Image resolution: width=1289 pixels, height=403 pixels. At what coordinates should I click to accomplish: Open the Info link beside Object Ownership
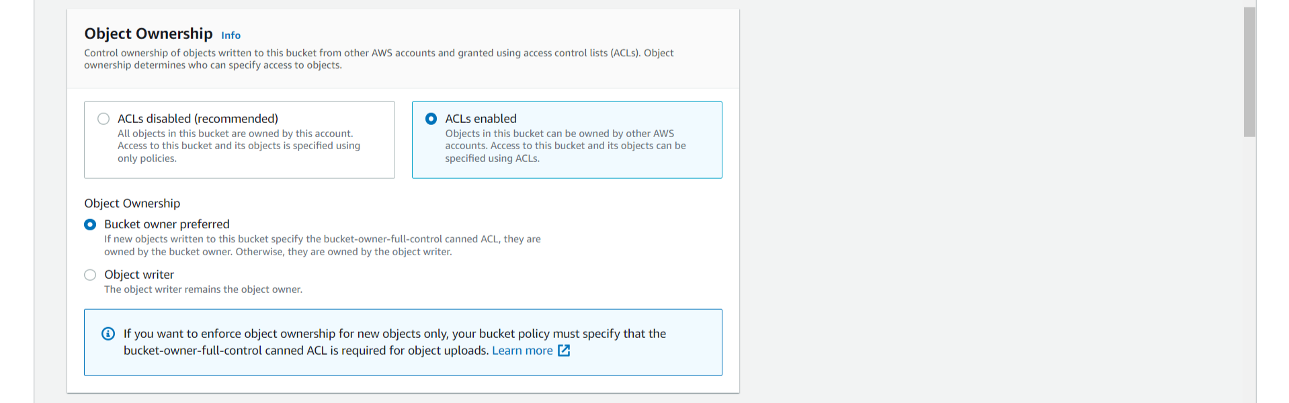(231, 36)
